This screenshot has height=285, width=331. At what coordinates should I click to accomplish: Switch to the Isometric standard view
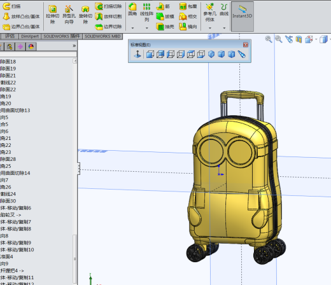211,54
